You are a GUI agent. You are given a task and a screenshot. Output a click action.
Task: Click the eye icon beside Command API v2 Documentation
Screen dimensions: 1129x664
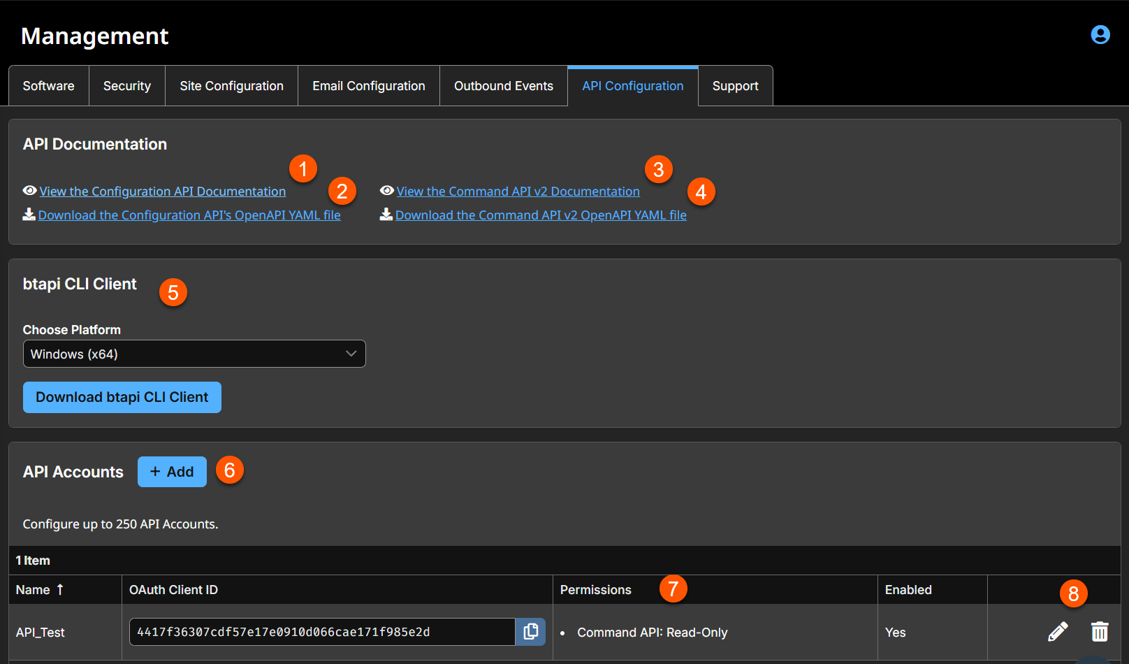click(387, 191)
